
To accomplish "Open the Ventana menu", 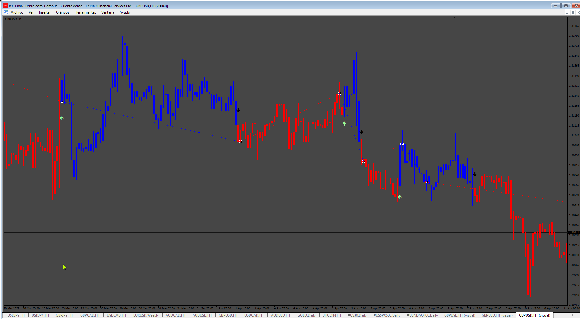I will (108, 12).
